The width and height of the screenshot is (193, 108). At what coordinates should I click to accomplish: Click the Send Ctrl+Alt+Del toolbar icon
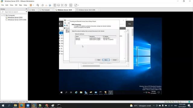click(x=38, y=5)
